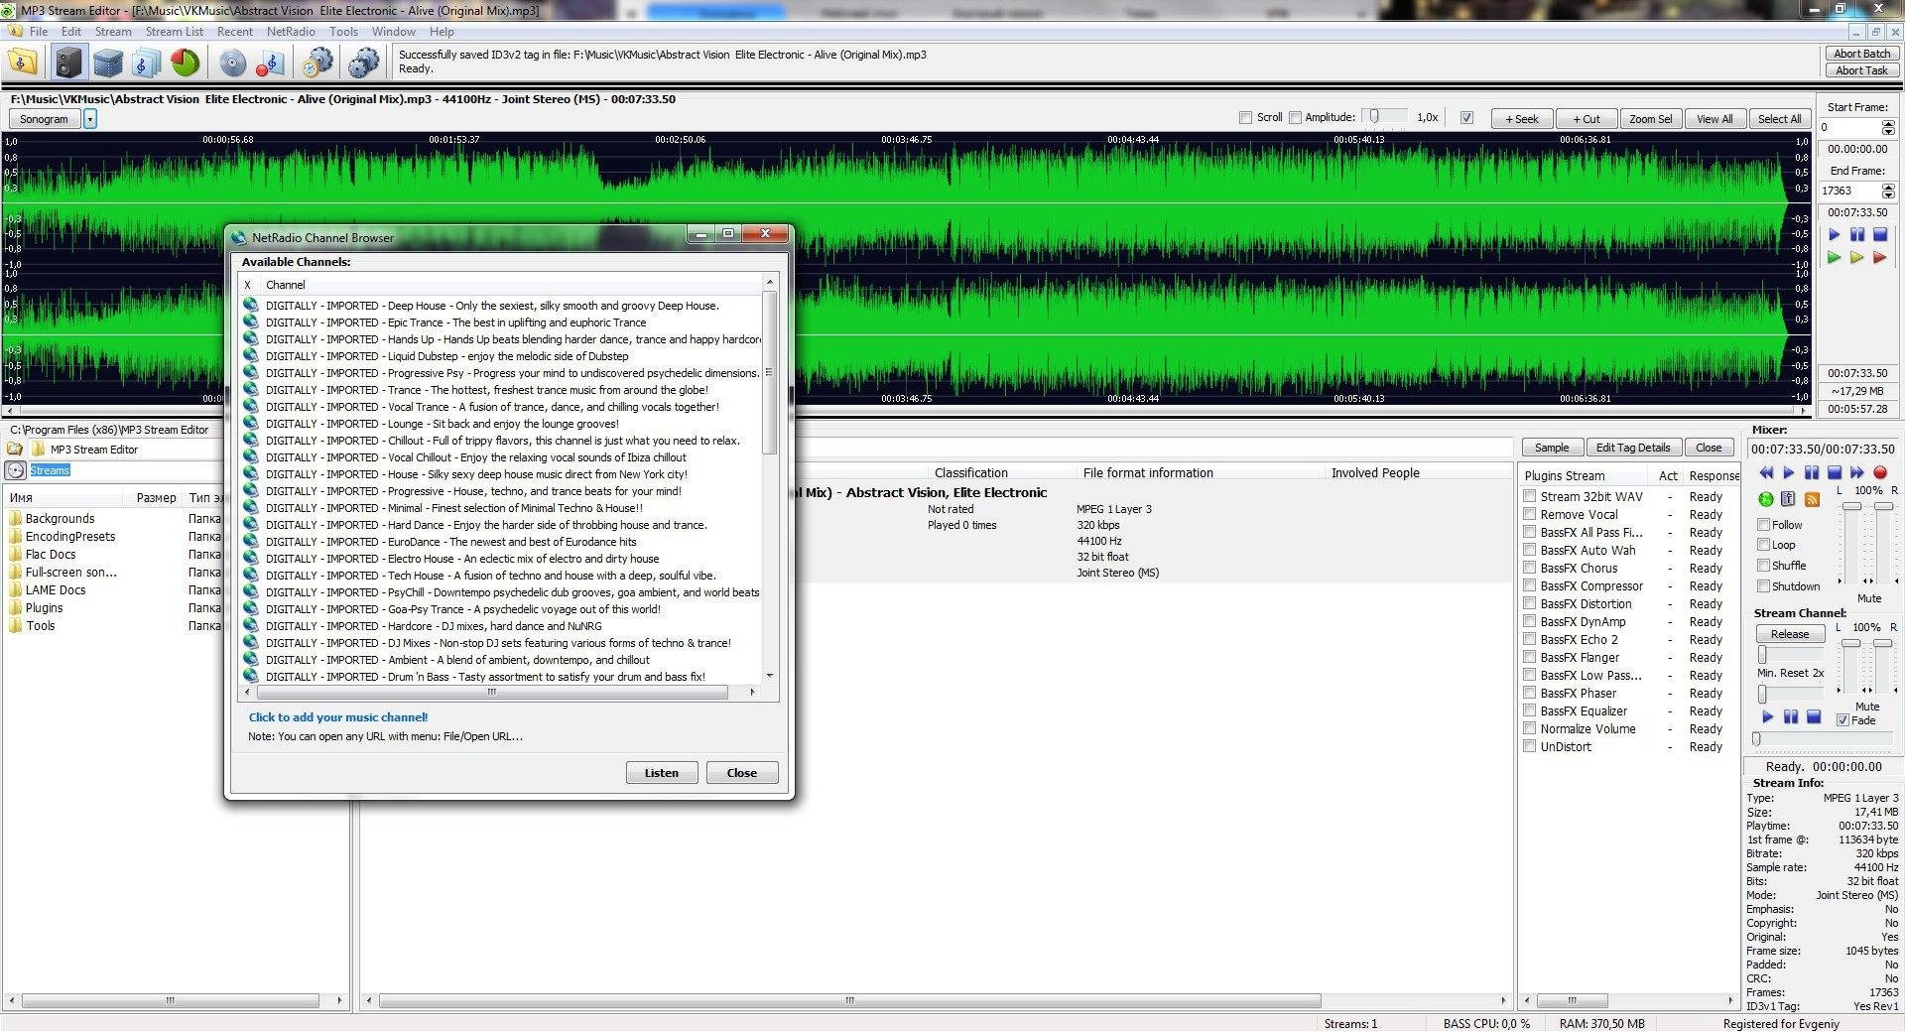Click the info tag icon in Mixer
This screenshot has height=1032, width=1905.
[x=1788, y=499]
